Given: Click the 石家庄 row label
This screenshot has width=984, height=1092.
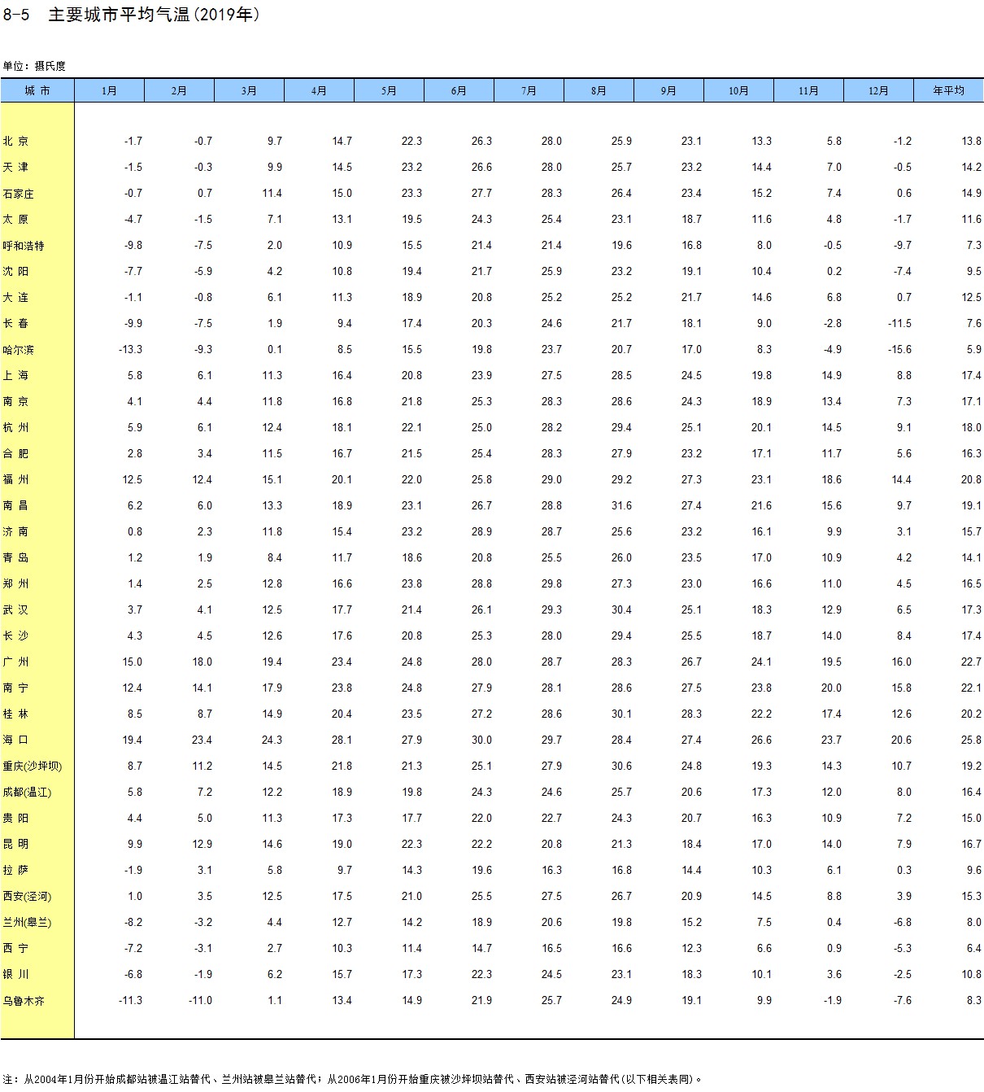Looking at the screenshot, I should coord(18,193).
